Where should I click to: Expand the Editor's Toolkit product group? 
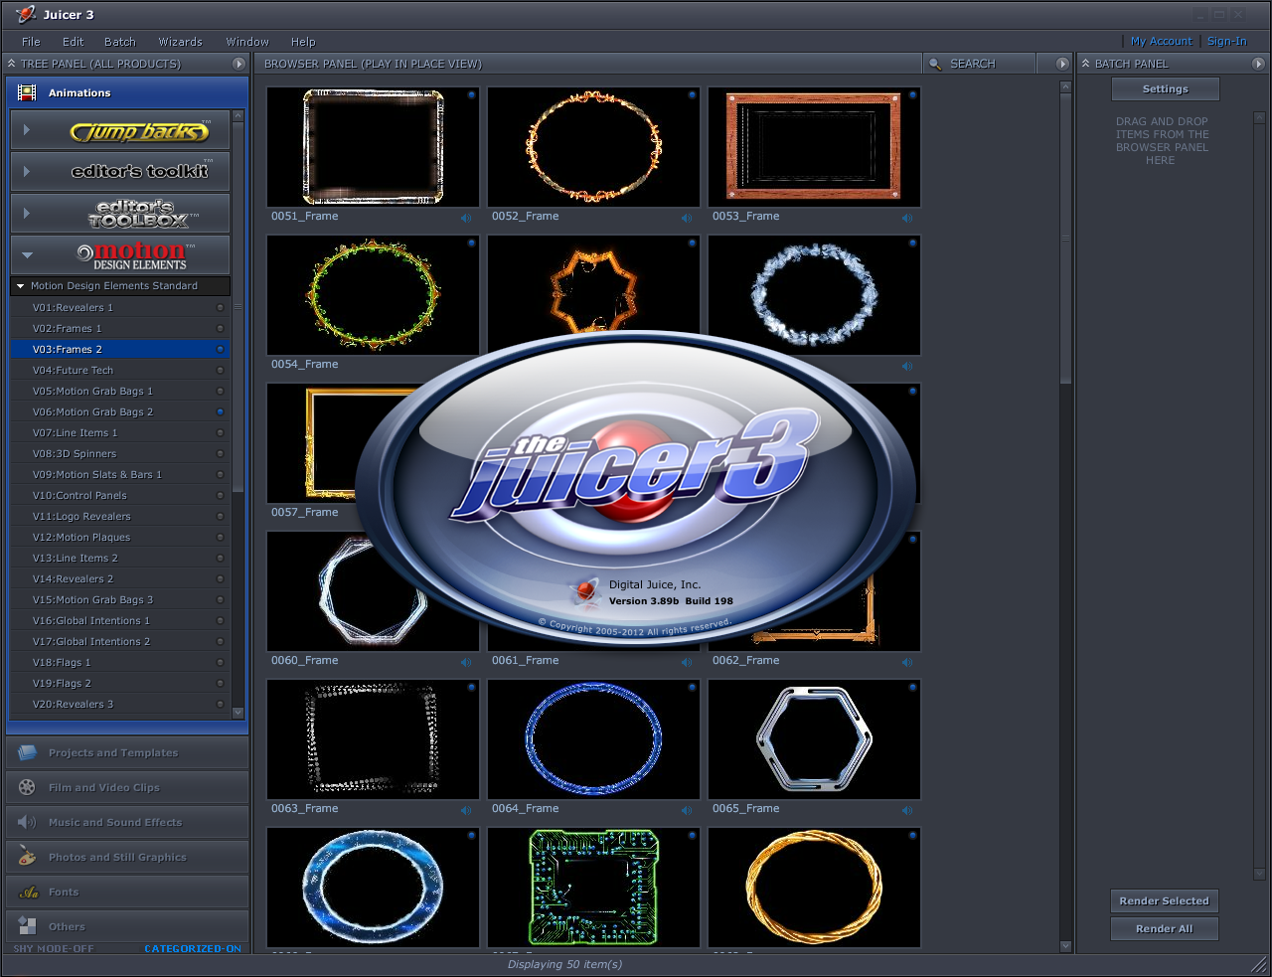pos(27,172)
